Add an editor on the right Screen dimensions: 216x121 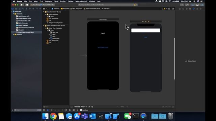[x=173, y=9]
